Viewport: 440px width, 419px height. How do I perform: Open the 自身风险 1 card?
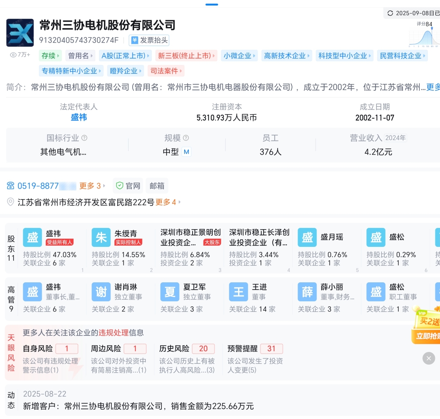pyautogui.click(x=51, y=359)
